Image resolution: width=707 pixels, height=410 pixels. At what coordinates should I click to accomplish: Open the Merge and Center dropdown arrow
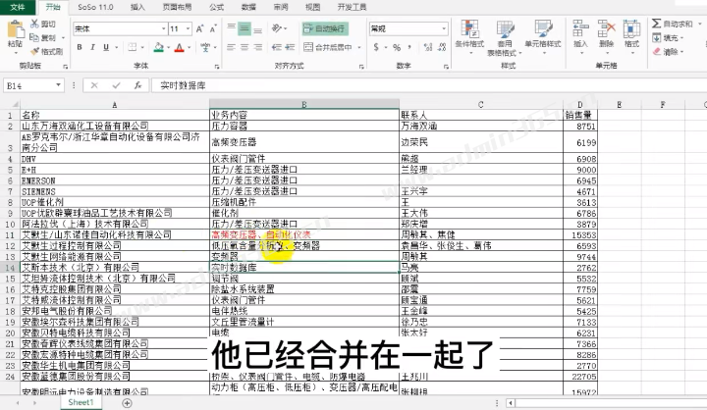tap(359, 47)
